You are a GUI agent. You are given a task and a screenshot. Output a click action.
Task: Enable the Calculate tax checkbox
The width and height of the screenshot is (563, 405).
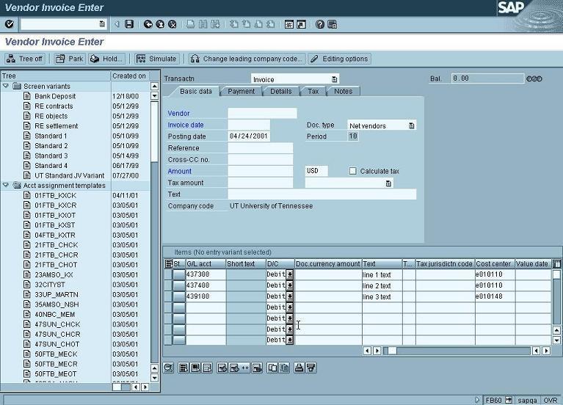pyautogui.click(x=353, y=171)
